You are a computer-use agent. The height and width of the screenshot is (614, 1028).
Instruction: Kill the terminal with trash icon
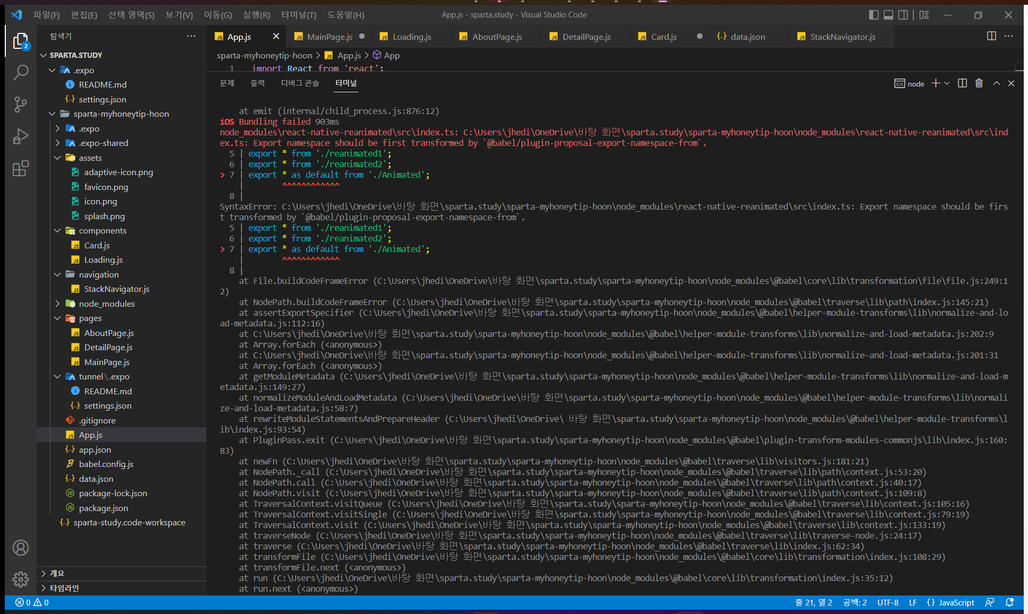979,83
